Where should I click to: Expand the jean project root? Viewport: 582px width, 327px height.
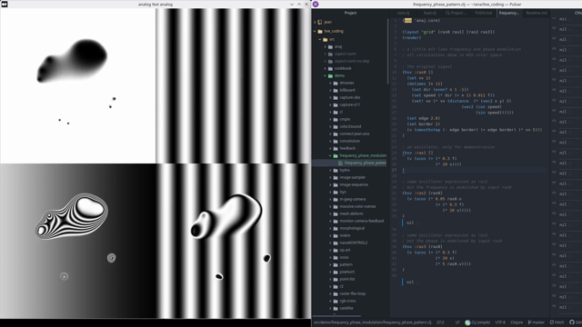pos(315,22)
